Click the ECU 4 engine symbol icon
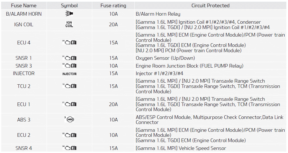 click(x=70, y=43)
